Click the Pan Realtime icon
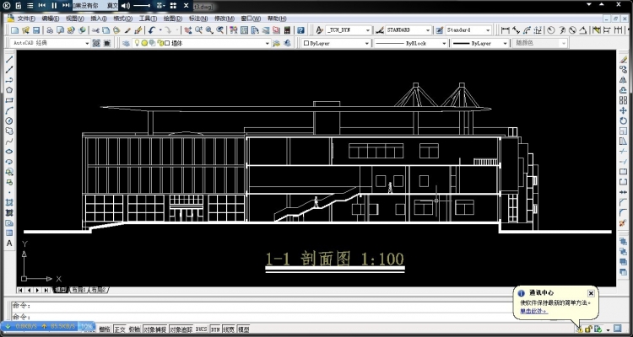Image resolution: width=633 pixels, height=337 pixels. pyautogui.click(x=187, y=30)
